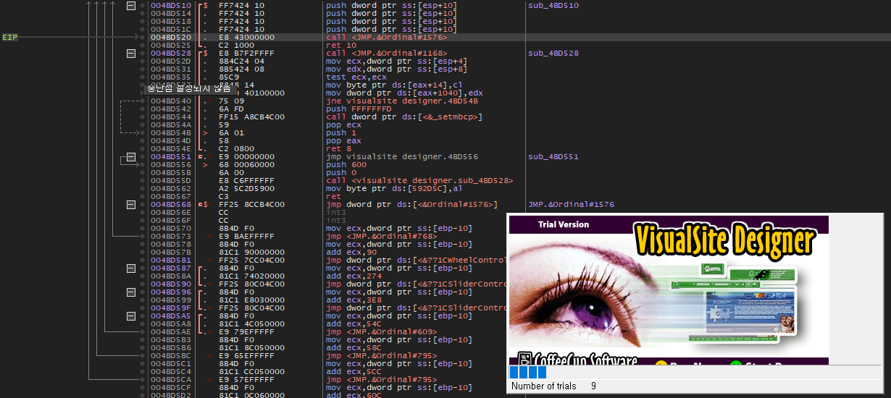The image size is (891, 398).
Task: Collapse the function block at 004BD551
Action: [x=131, y=156]
